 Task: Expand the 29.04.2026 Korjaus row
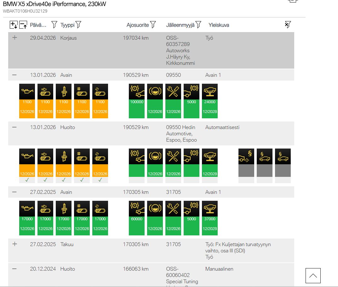[x=15, y=38]
